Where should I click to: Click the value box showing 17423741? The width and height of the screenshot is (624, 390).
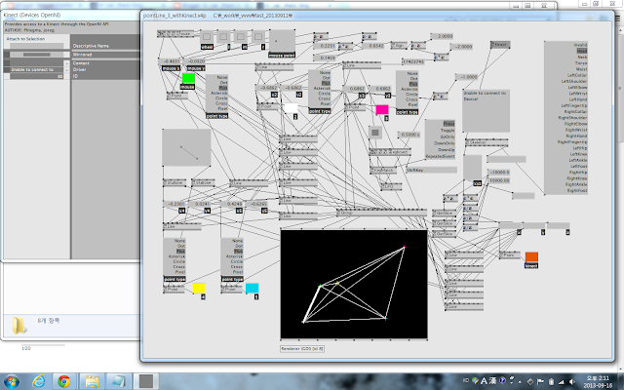click(413, 61)
